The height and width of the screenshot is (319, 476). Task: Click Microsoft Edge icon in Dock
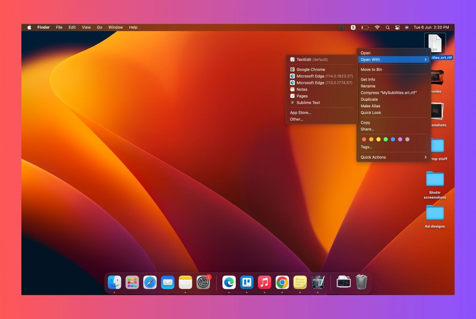click(x=229, y=282)
